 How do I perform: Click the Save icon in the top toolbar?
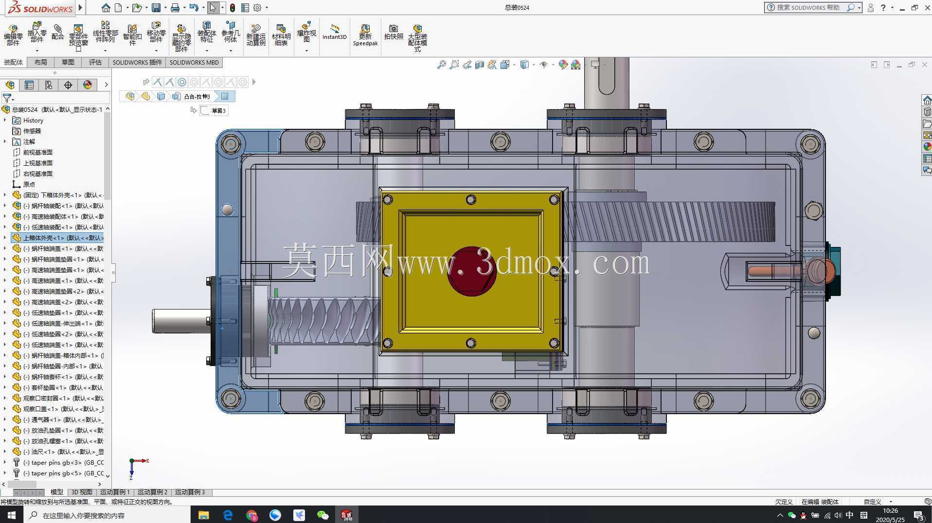[156, 8]
